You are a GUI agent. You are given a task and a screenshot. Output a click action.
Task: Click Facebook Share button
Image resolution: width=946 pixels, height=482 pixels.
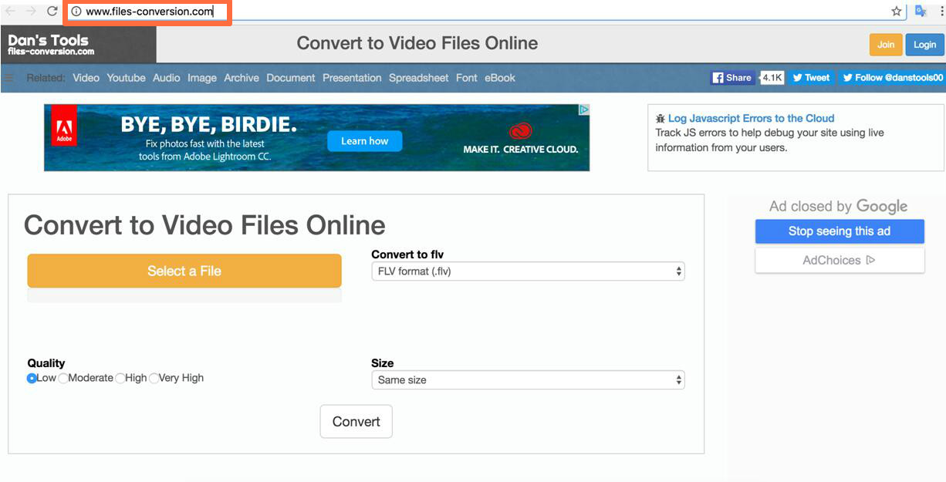pyautogui.click(x=732, y=78)
